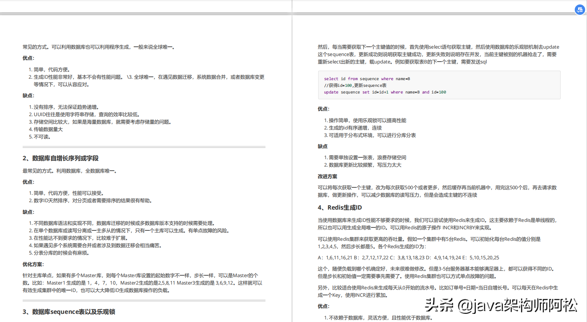Image resolution: width=587 pixels, height=322 pixels.
Task: Click list item '数字ID天然排序'
Action: (91, 200)
